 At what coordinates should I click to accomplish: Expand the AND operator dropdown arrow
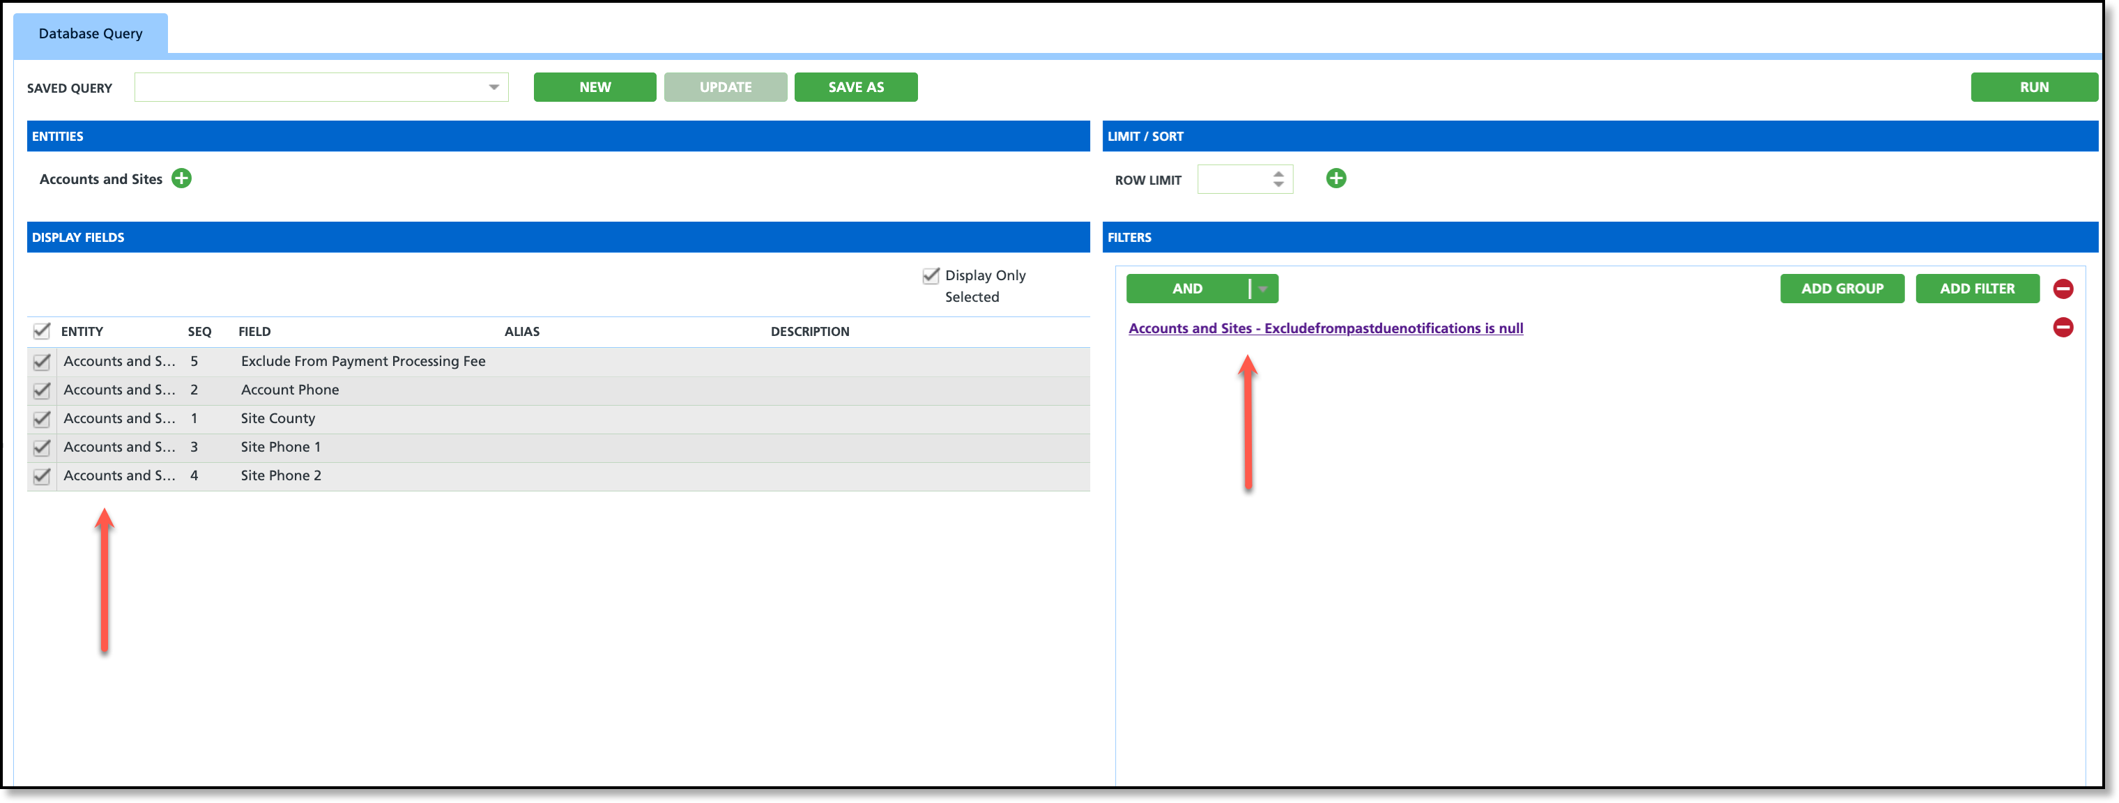point(1262,289)
